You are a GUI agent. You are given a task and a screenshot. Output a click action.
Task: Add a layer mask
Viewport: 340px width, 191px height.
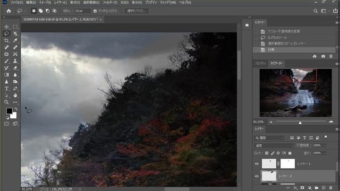tap(302, 188)
